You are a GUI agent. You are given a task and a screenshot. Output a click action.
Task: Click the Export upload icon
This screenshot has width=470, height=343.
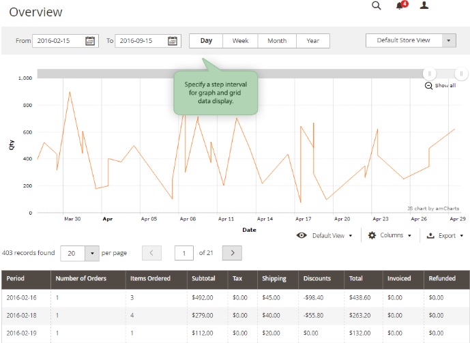[430, 235]
